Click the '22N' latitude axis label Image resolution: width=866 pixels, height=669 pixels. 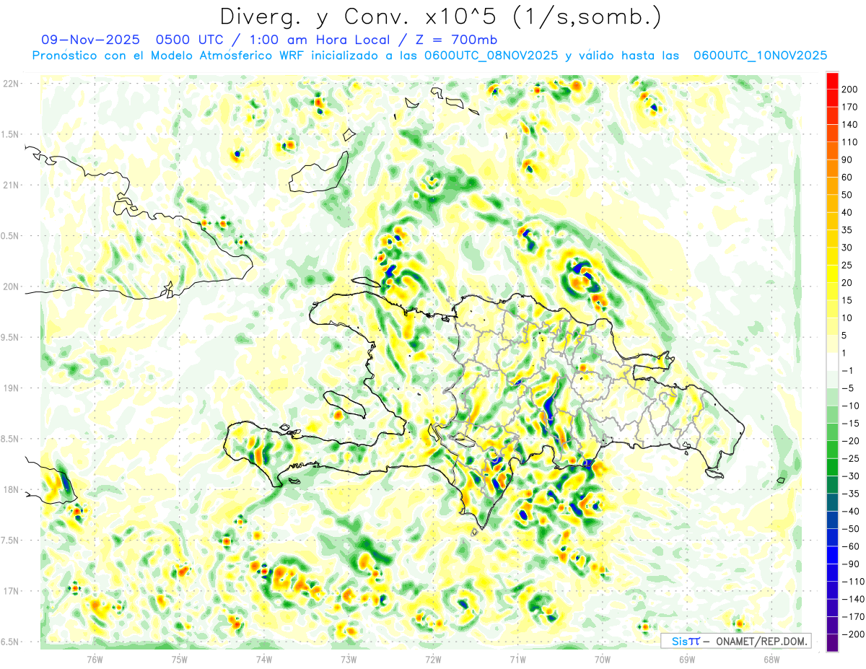point(12,84)
